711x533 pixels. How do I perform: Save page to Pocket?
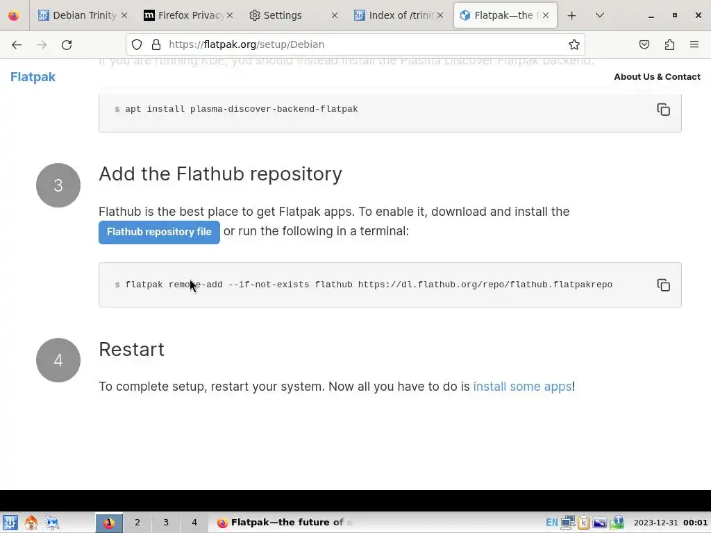pyautogui.click(x=644, y=44)
